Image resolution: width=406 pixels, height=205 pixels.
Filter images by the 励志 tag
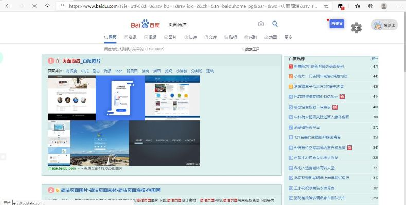(96, 71)
